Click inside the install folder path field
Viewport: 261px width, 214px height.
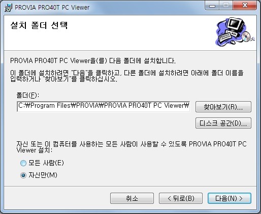(104, 106)
